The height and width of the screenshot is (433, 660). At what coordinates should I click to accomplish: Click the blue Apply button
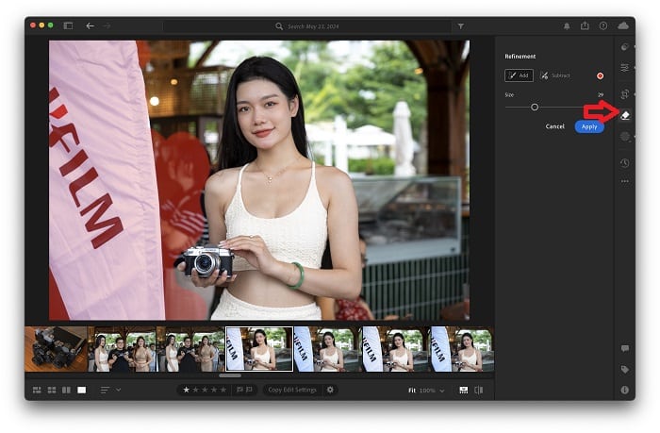pos(589,126)
